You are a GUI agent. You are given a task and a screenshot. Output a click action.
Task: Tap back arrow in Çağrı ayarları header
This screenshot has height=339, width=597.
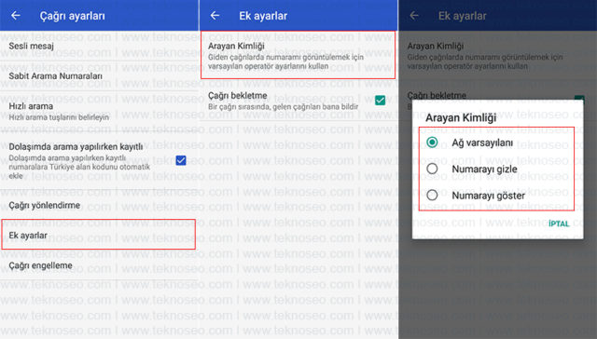tap(16, 16)
